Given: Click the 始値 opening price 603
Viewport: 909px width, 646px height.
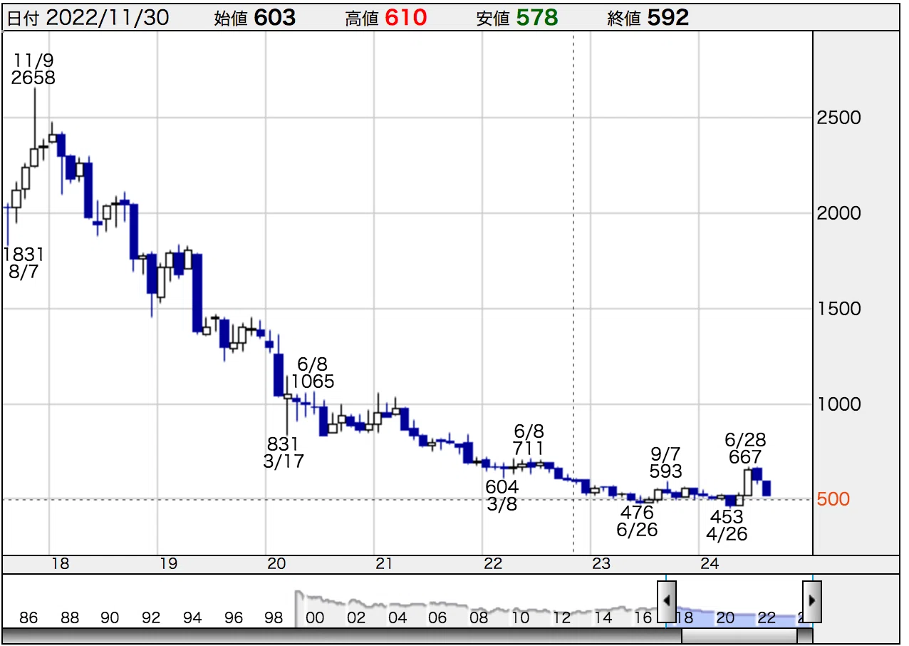Looking at the screenshot, I should (x=275, y=18).
